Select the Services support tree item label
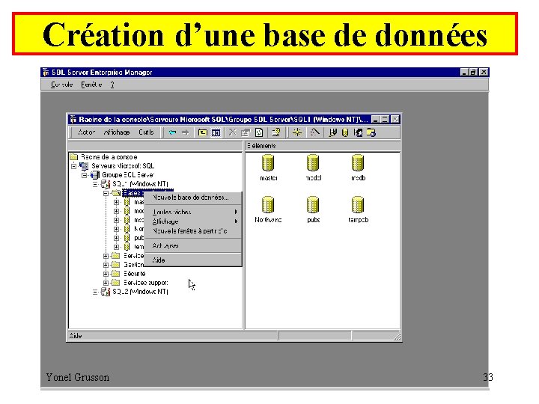Image resolution: width=539 pixels, height=404 pixels. tap(146, 283)
